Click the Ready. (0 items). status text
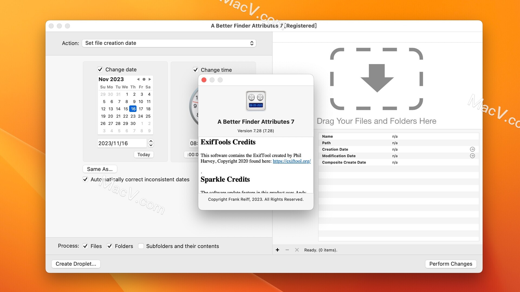The image size is (520, 292). coord(321,250)
